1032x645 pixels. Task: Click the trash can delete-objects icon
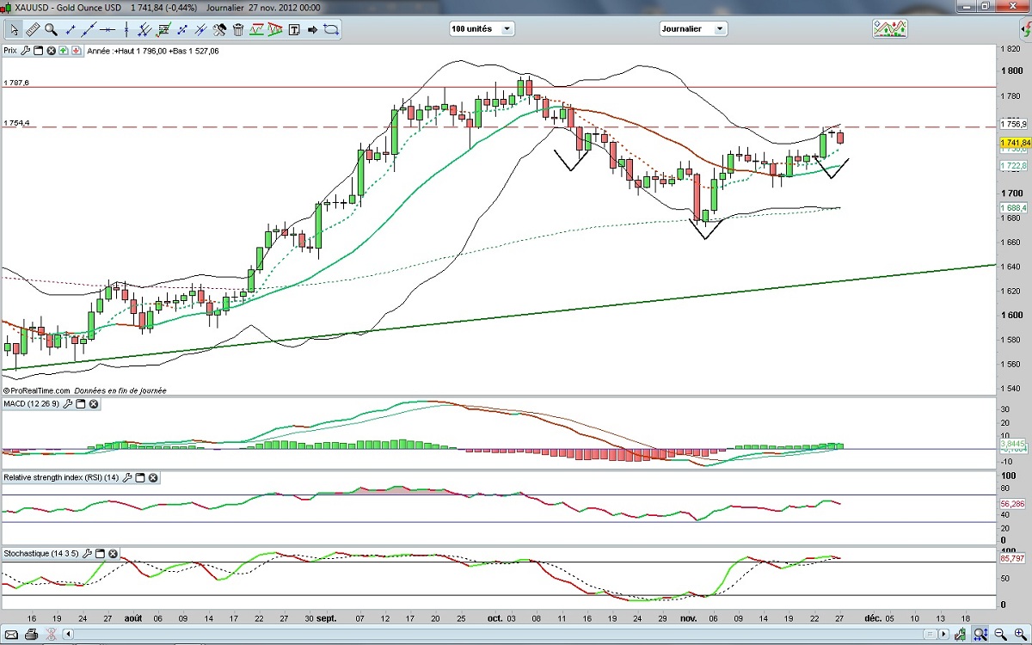click(x=238, y=29)
